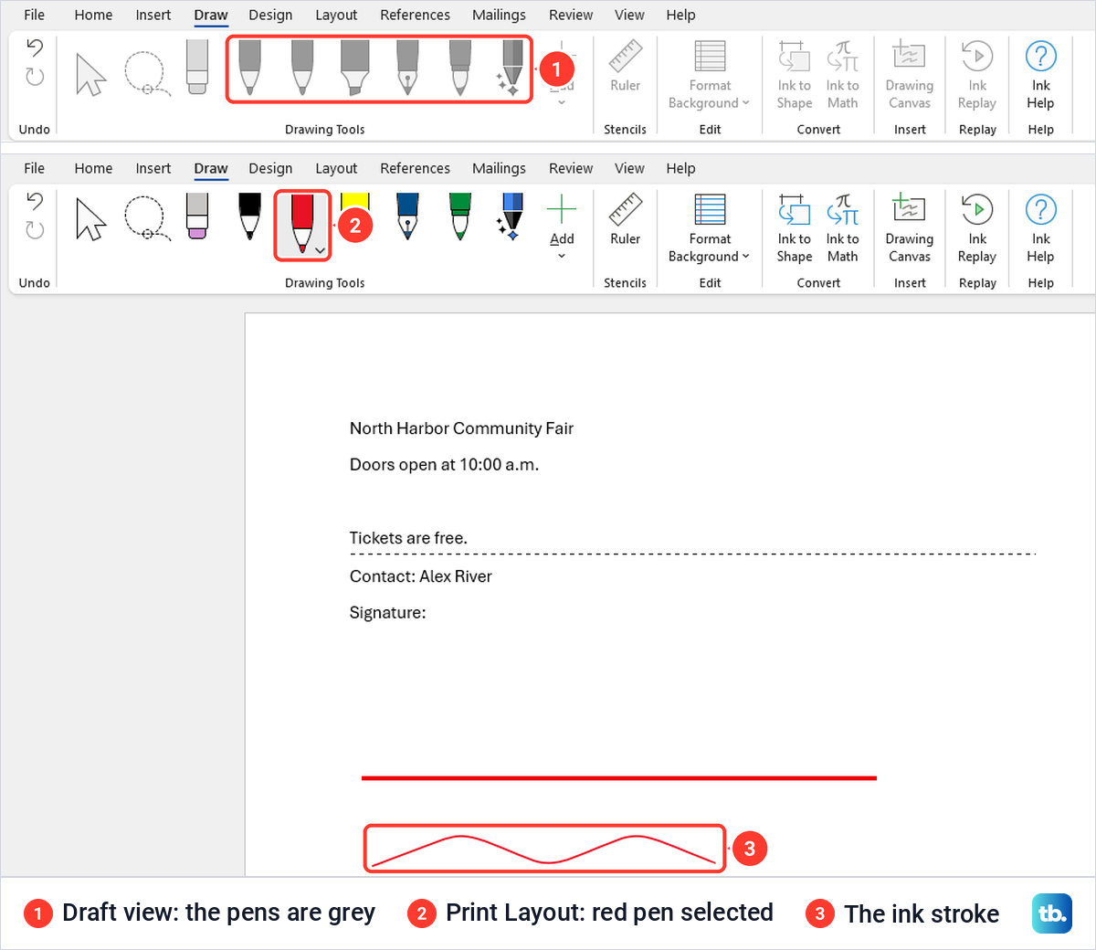Click the Select arrow in the colored ribbon

coord(90,219)
